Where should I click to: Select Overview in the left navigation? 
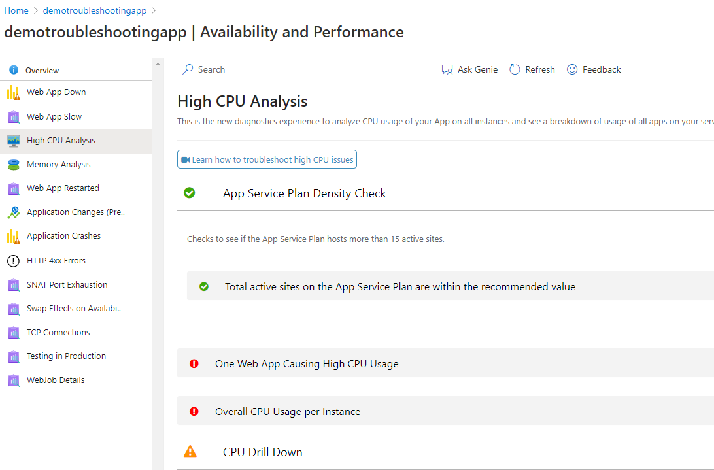coord(42,70)
